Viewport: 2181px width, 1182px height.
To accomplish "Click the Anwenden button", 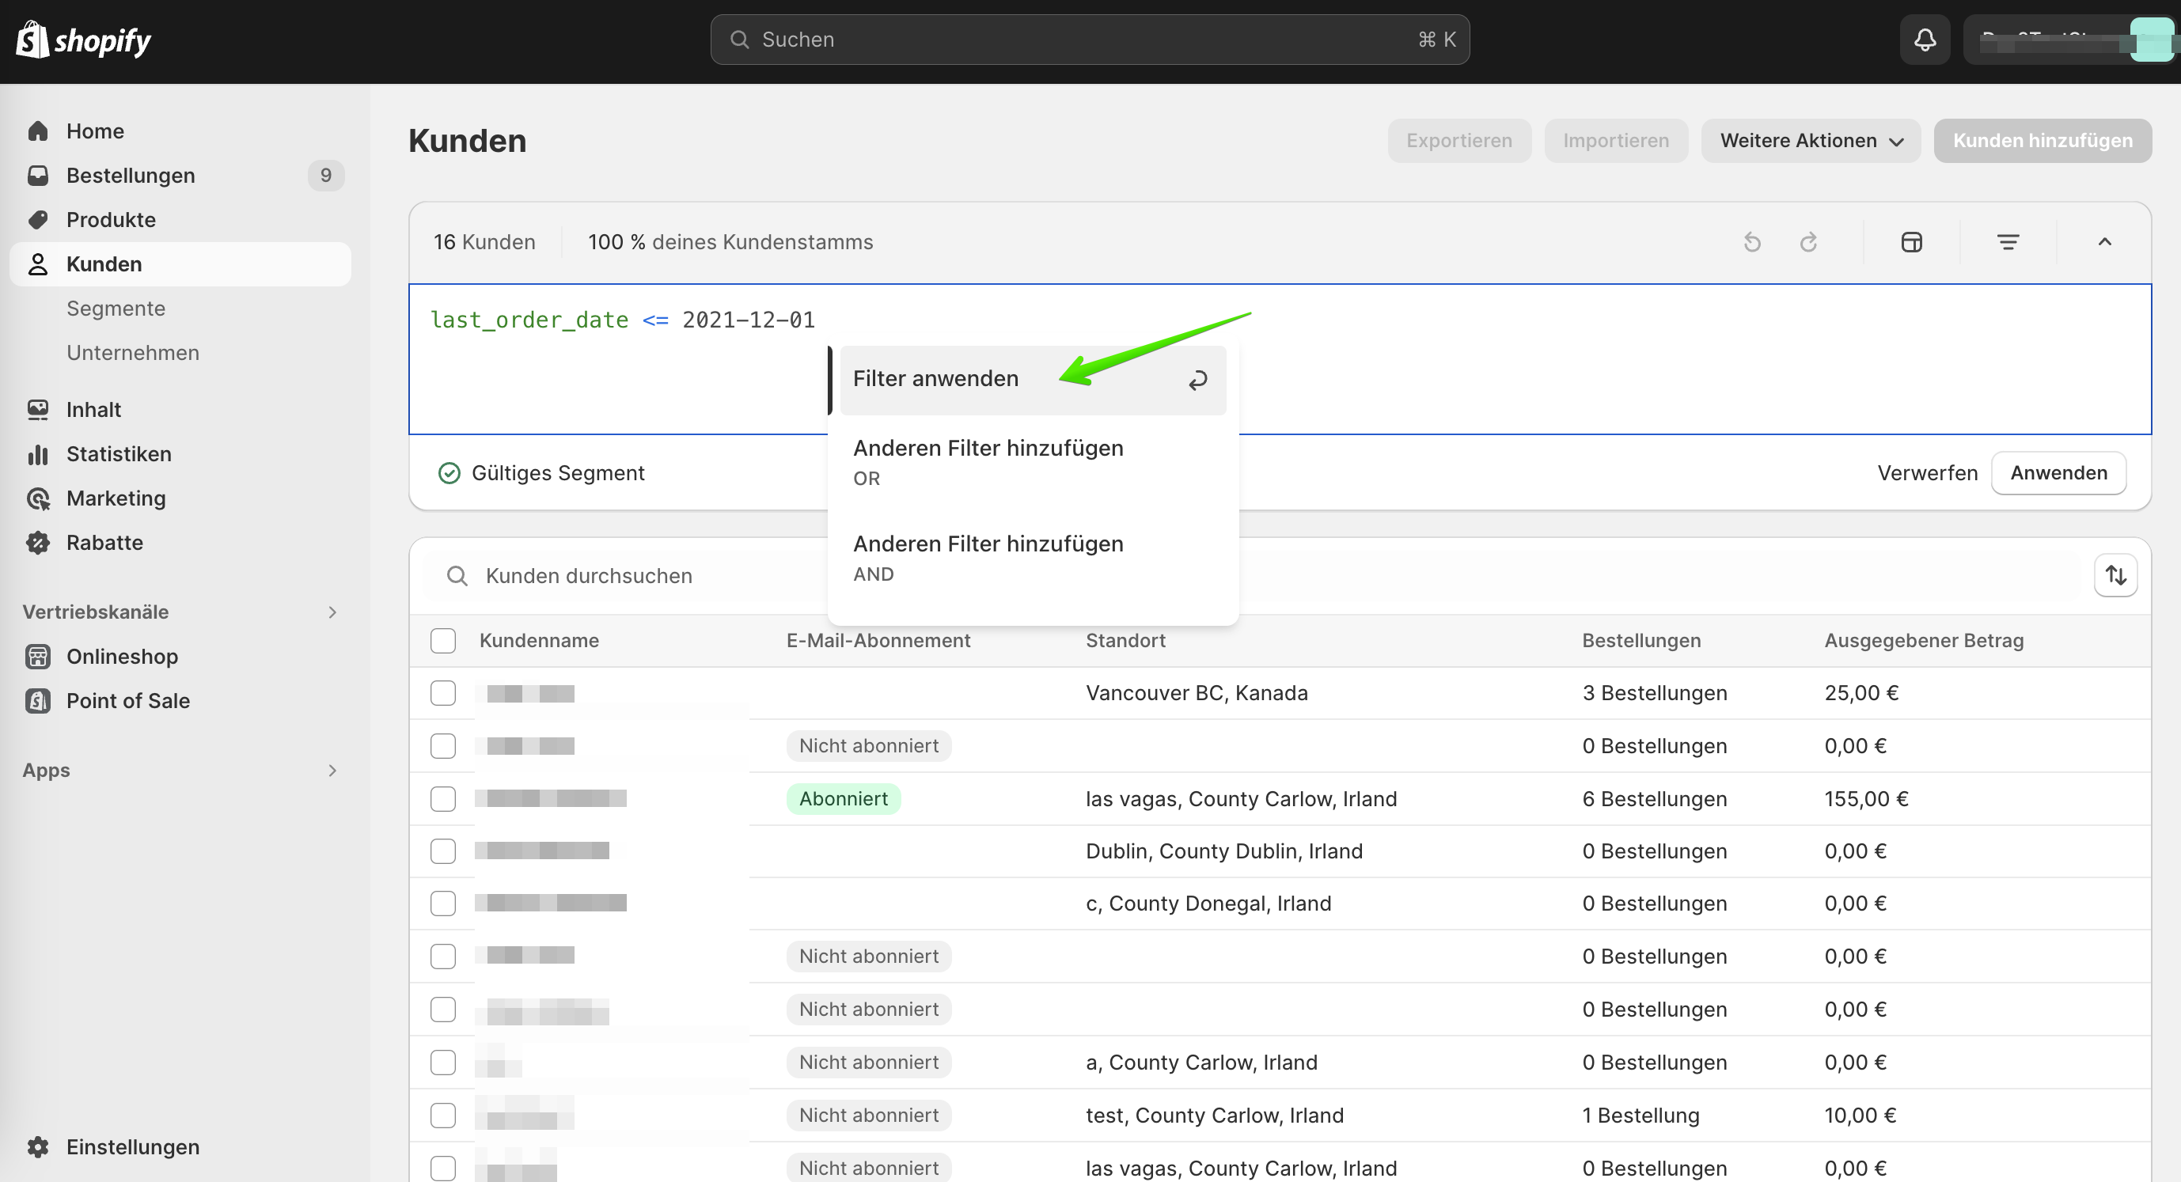I will click(2059, 473).
